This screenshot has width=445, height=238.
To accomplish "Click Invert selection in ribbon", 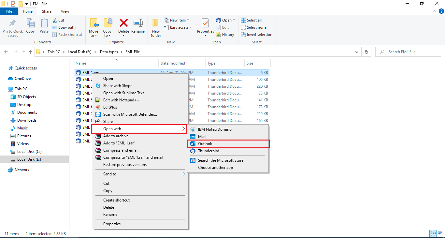I will coord(256,35).
